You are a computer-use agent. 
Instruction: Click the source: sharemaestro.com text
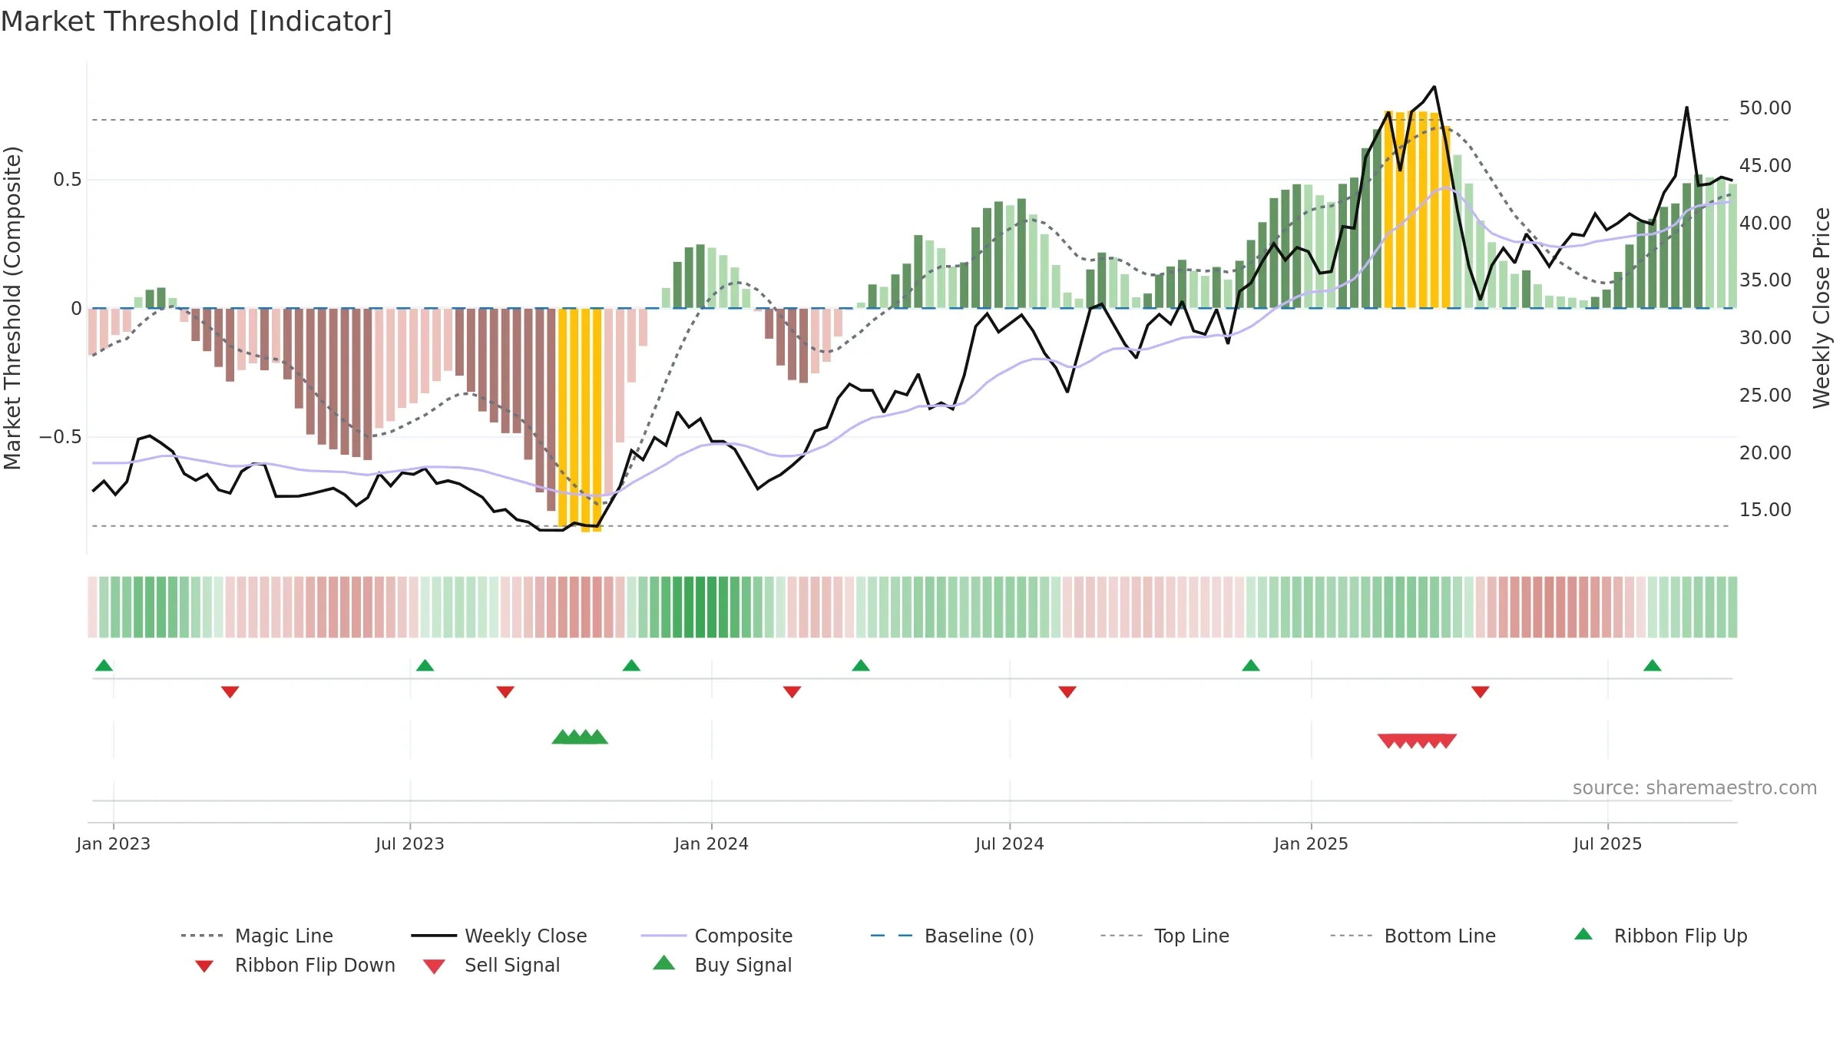tap(1695, 788)
